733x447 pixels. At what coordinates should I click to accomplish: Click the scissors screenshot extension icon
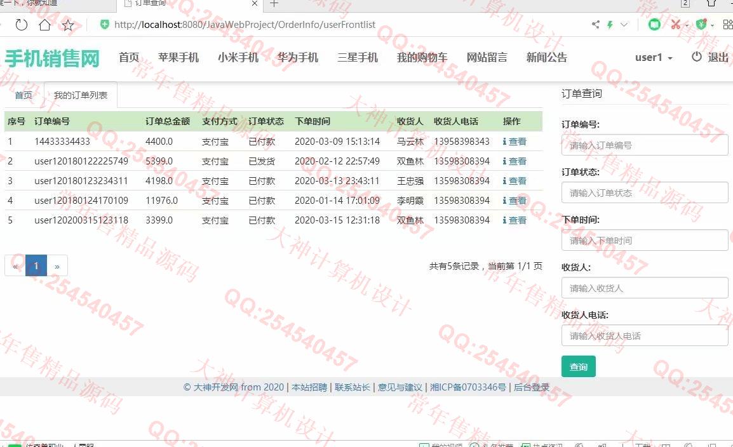[675, 25]
